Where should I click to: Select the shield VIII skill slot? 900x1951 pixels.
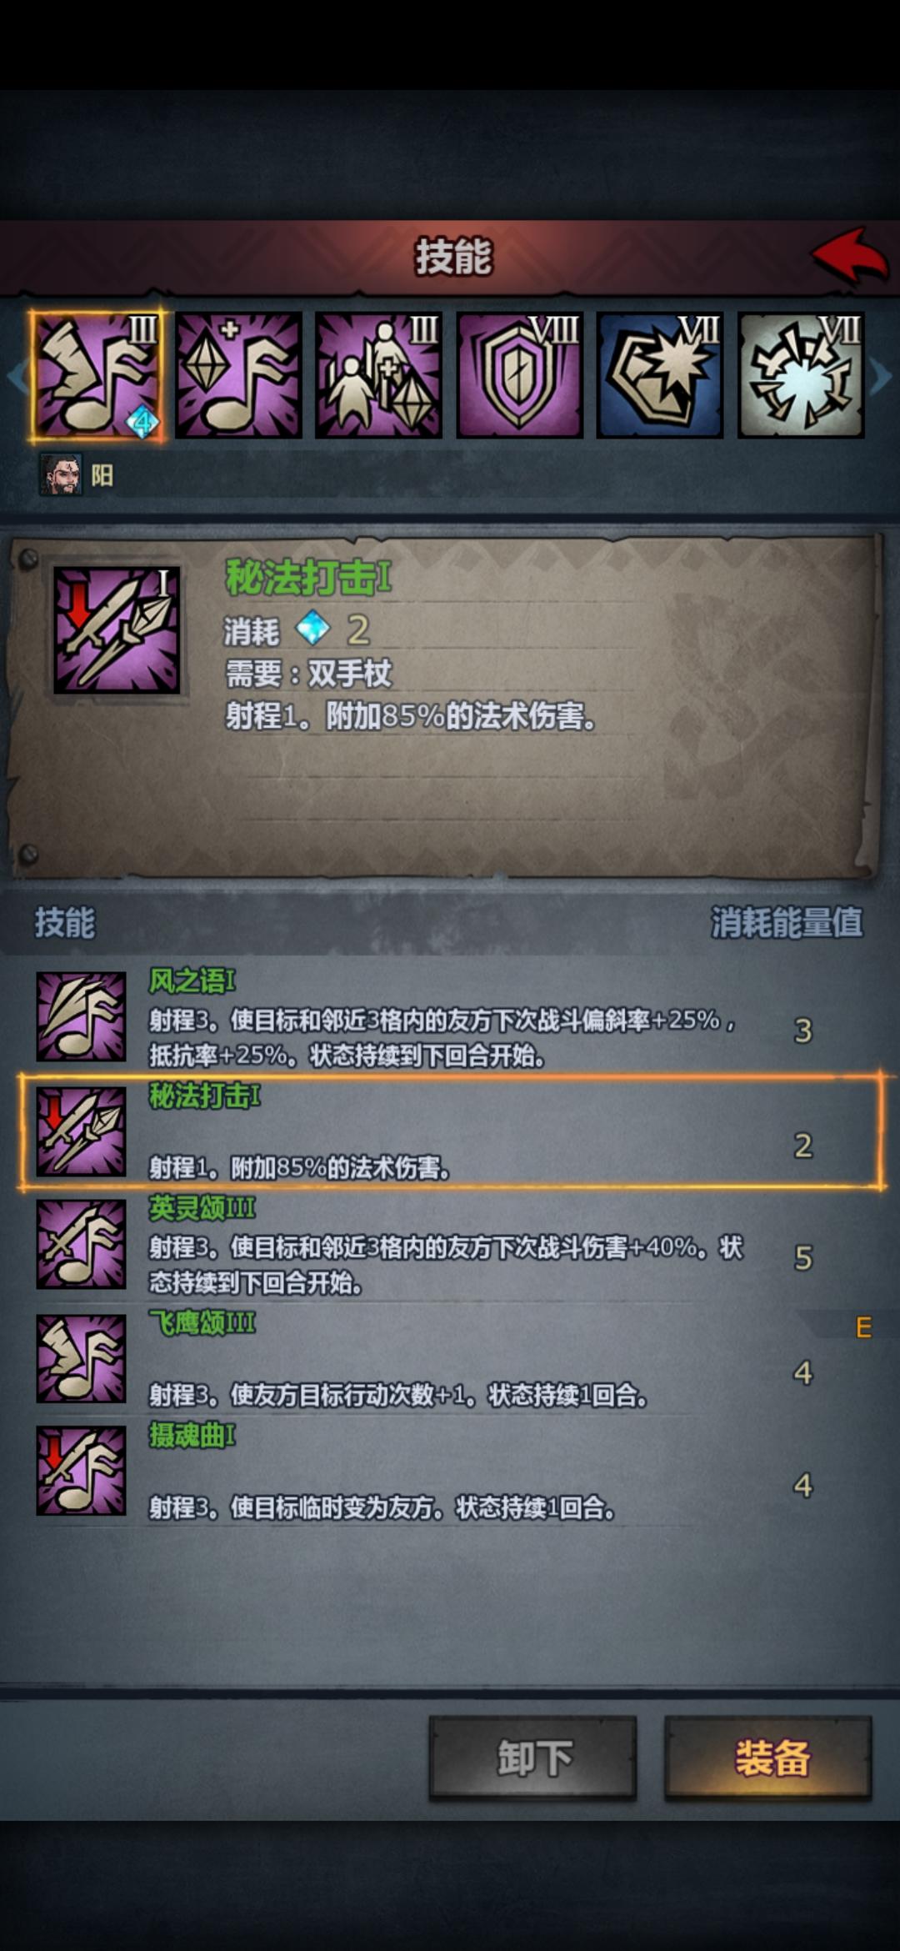[x=519, y=375]
